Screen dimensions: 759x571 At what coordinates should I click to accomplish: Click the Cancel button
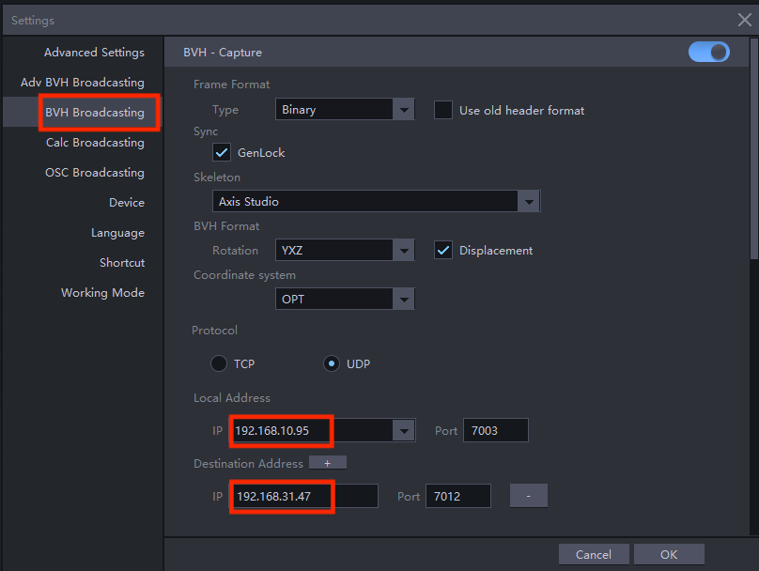pyautogui.click(x=594, y=554)
